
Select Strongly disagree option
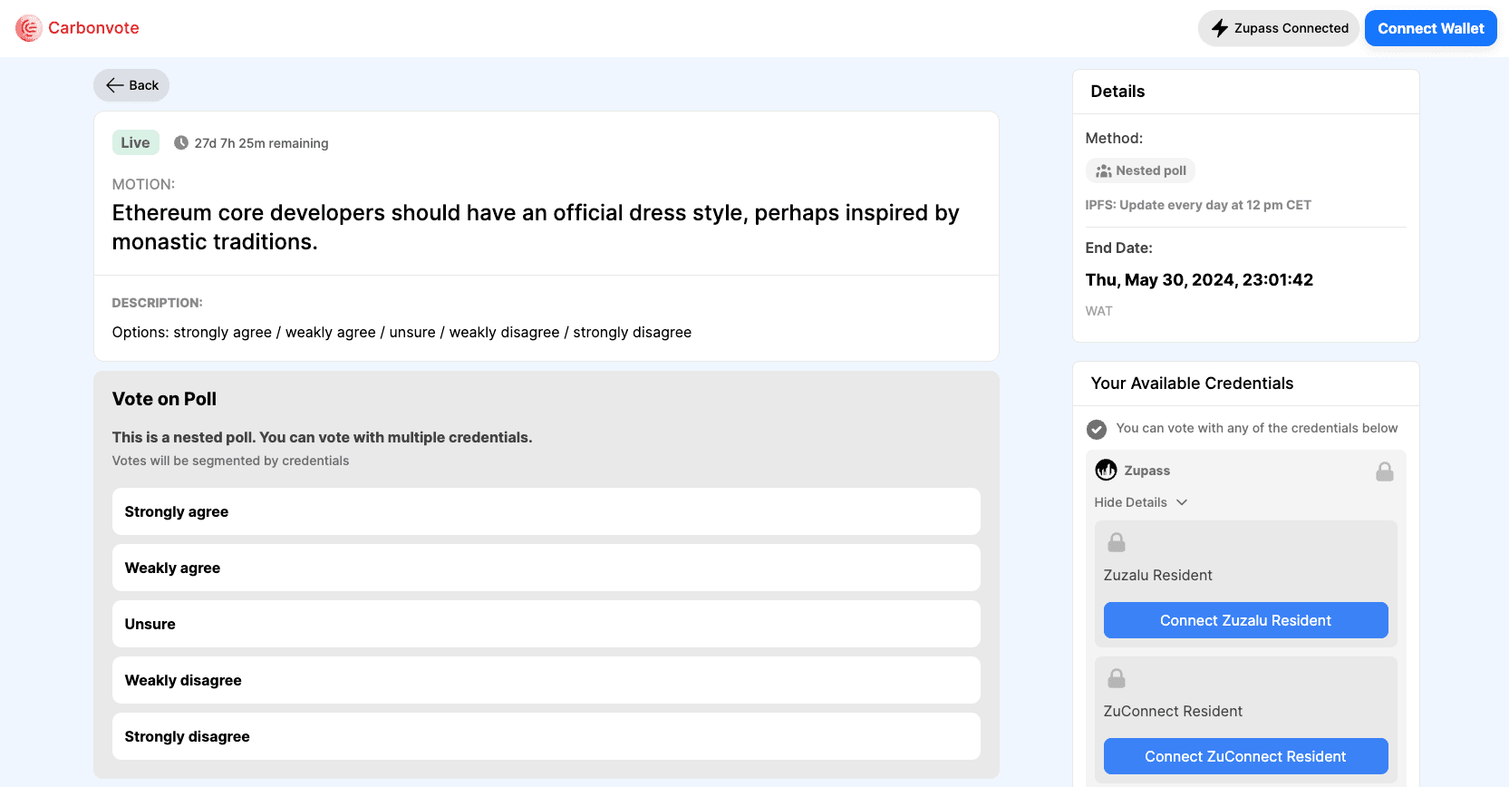coord(546,737)
